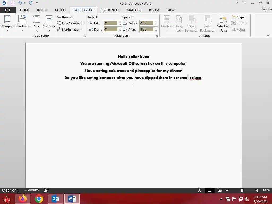
Task: Click Sign in link
Action: (x=267, y=9)
